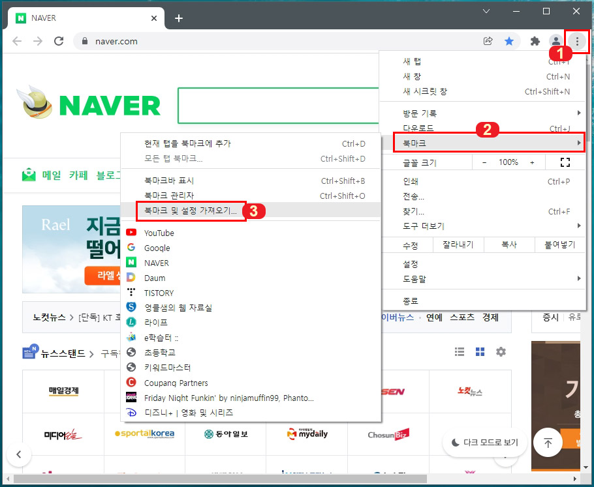Switch newsstand to list view icon
Viewport: 594px width, 487px height.
pyautogui.click(x=459, y=351)
